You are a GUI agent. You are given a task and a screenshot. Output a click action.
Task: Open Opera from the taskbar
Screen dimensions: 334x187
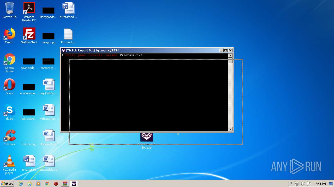coord(56,184)
